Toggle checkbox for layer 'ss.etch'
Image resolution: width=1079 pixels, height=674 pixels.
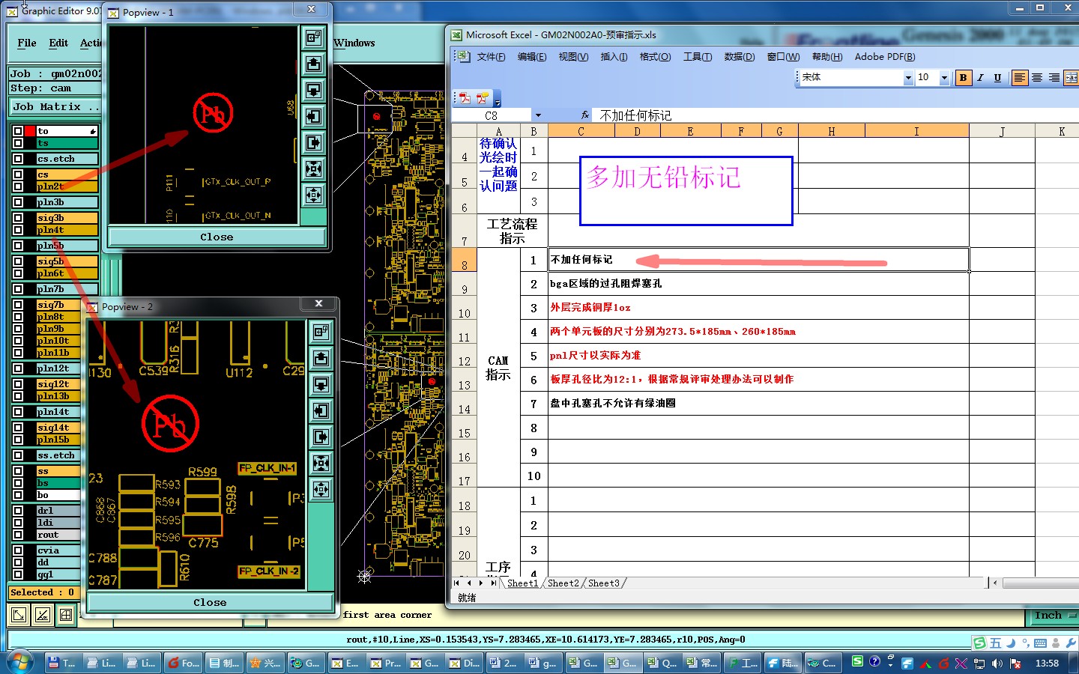[18, 455]
